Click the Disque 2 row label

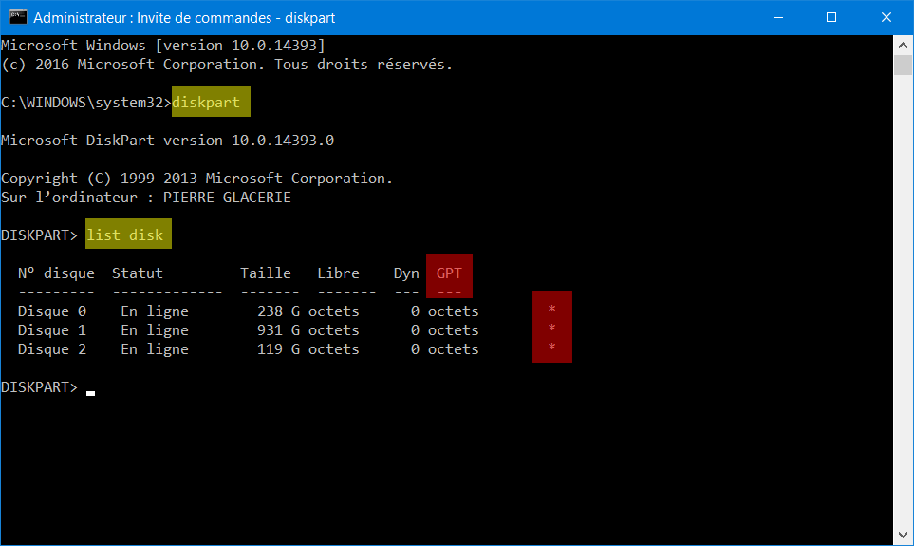pyautogui.click(x=52, y=349)
